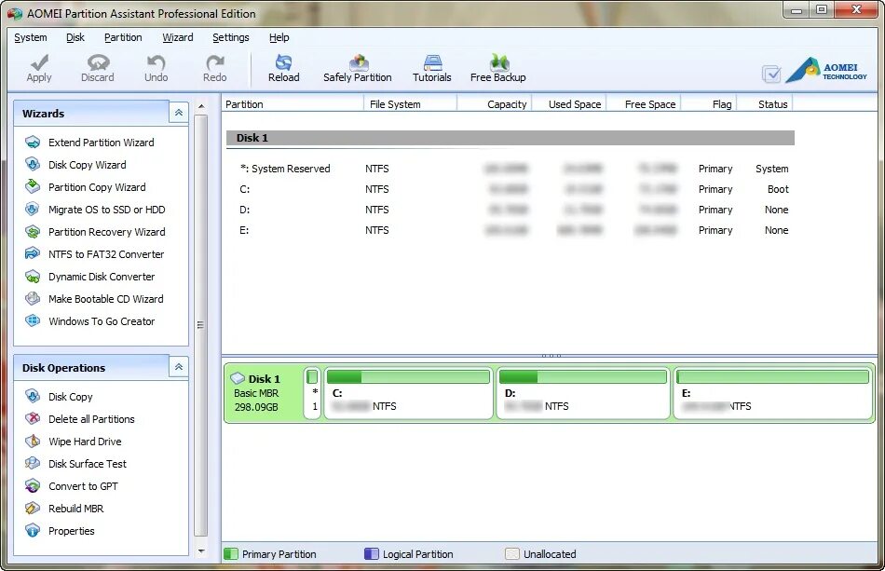Select the D: partition usage bar block

pyautogui.click(x=583, y=393)
